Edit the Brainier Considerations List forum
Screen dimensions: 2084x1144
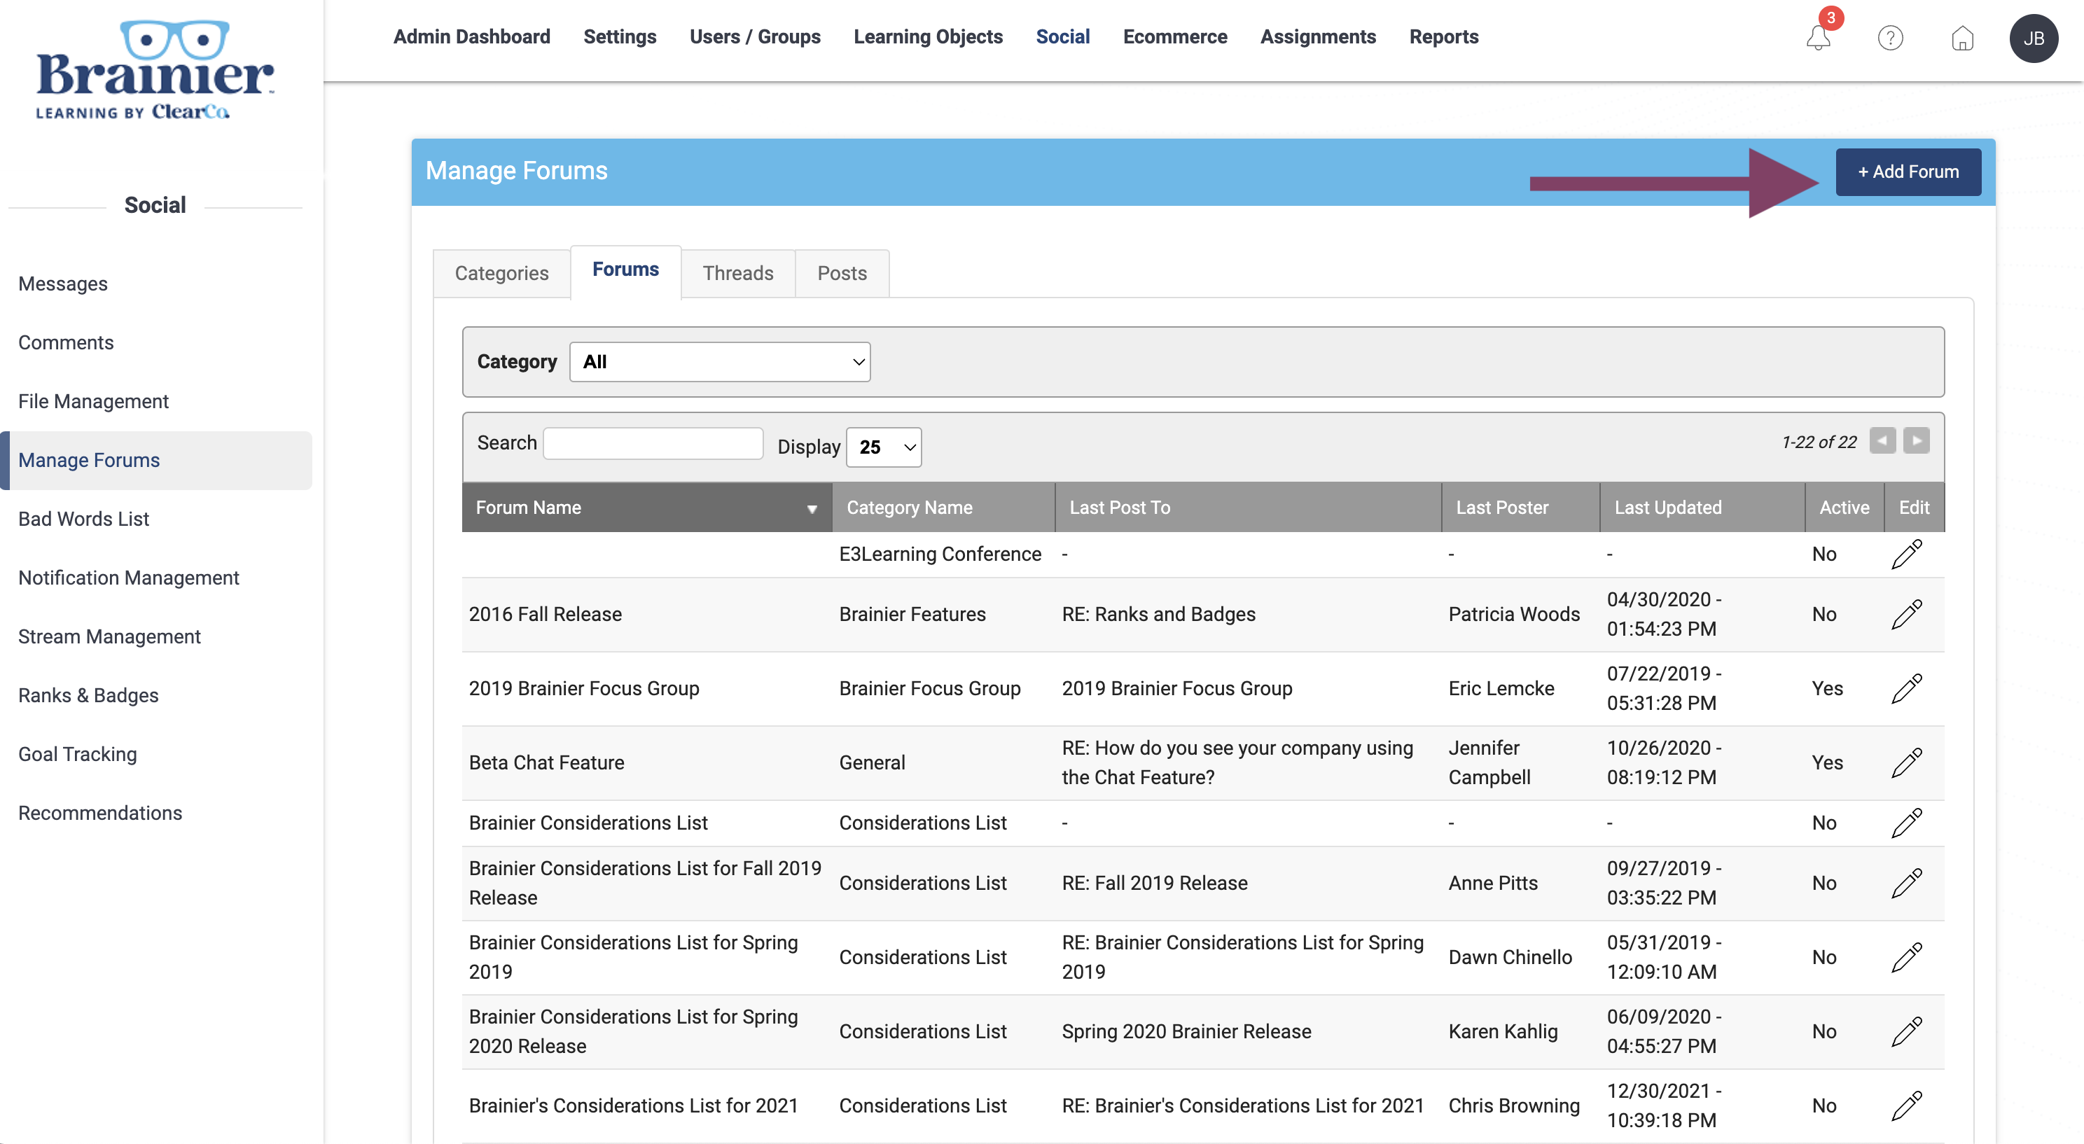[1906, 823]
